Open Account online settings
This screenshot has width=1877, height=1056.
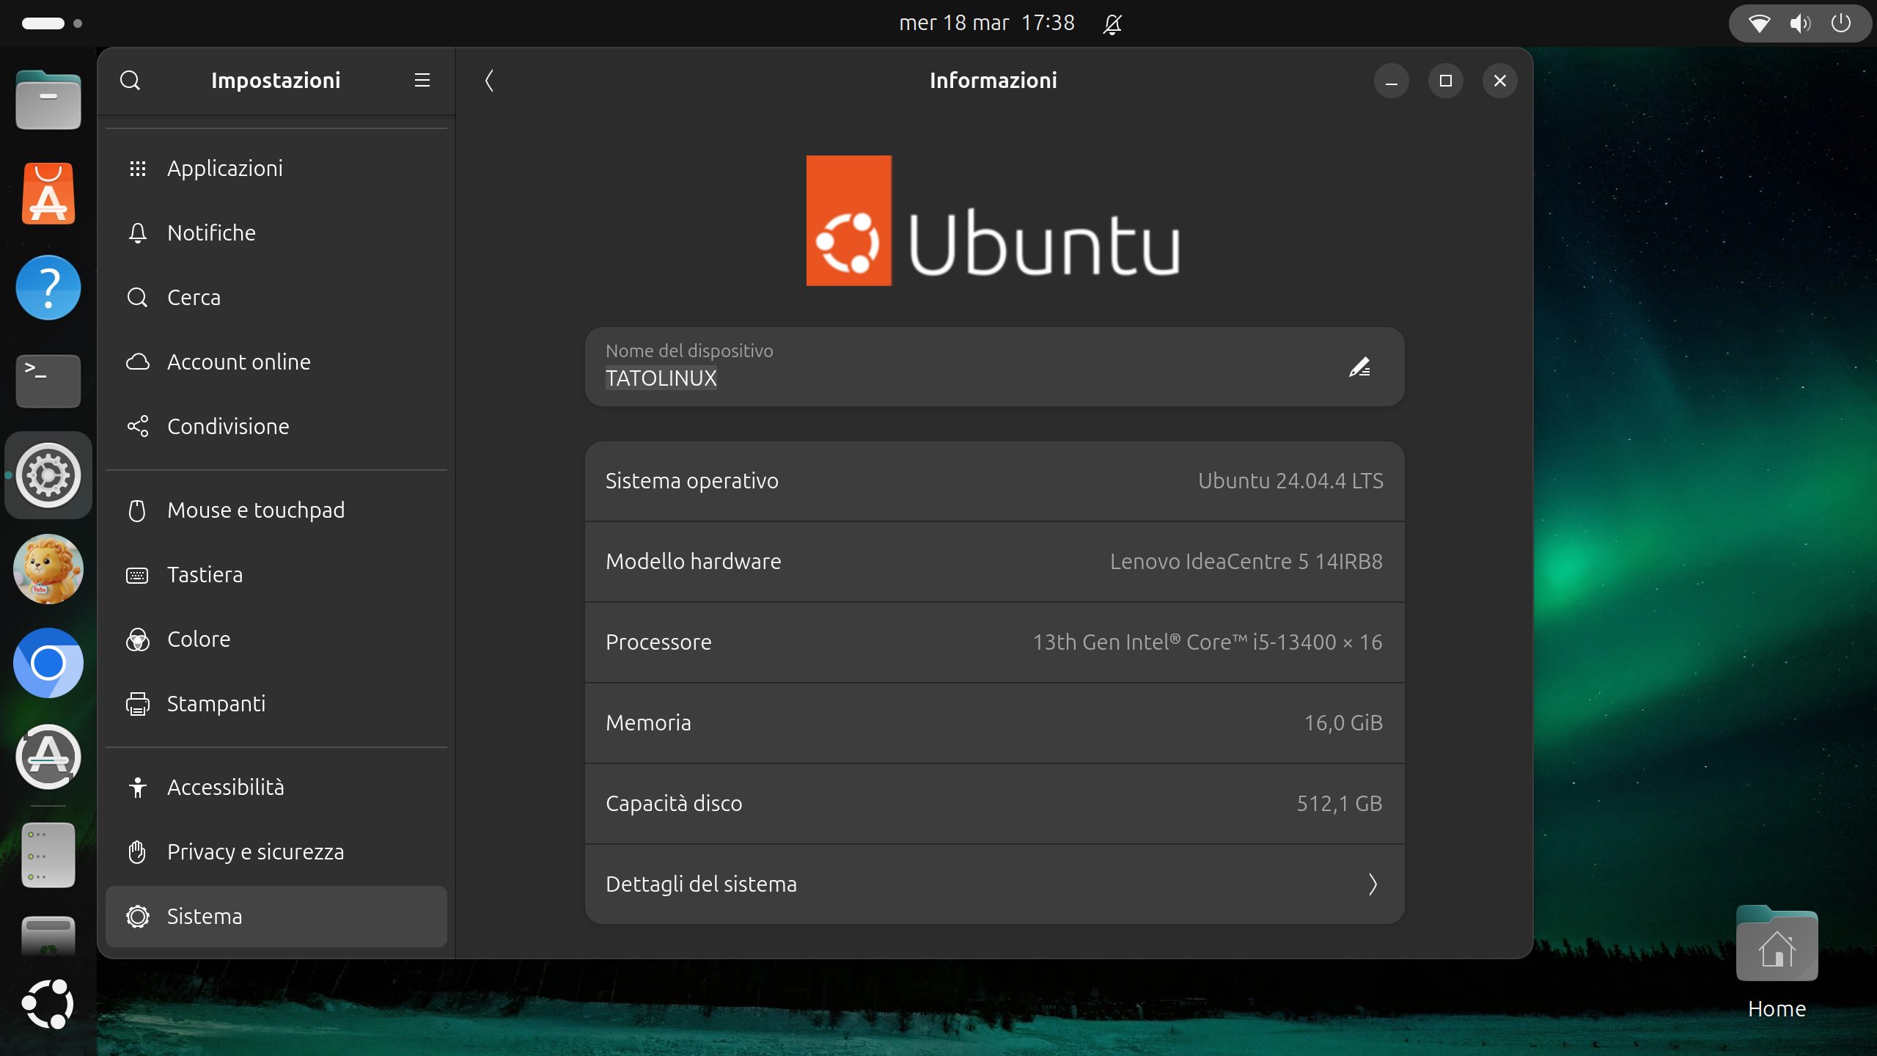pyautogui.click(x=238, y=362)
